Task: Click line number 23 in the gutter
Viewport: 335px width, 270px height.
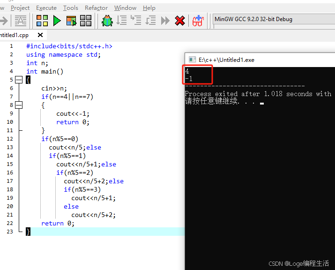Action: click(x=10, y=232)
